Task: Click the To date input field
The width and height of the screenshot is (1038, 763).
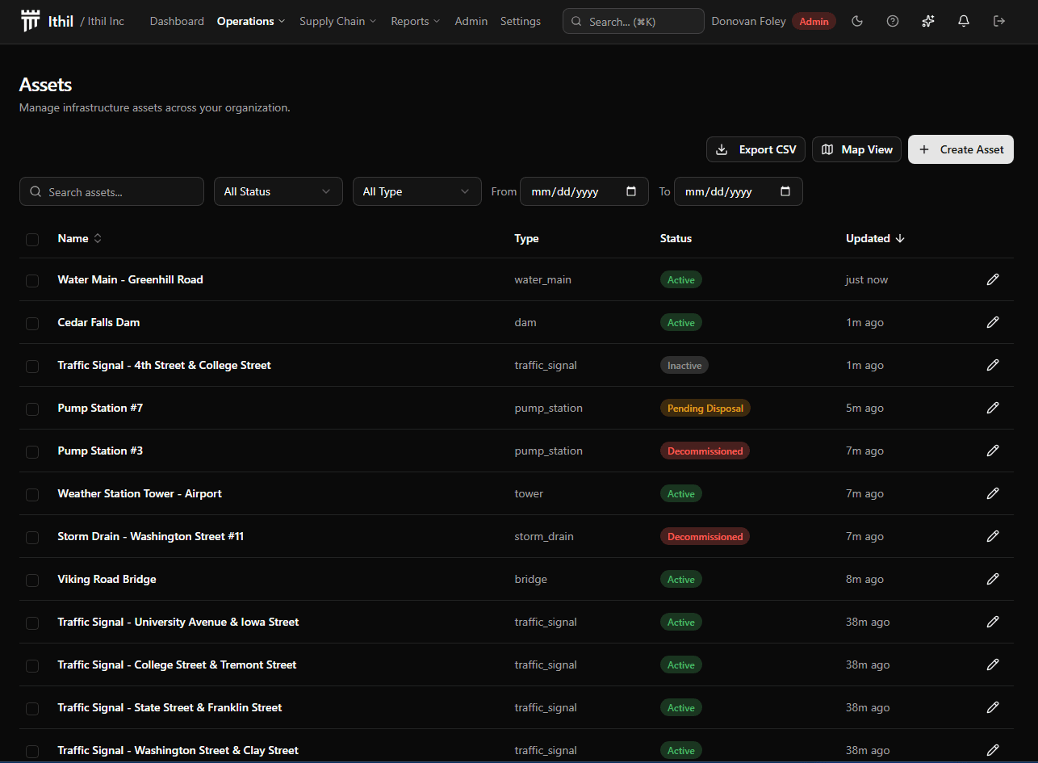Action: pos(739,191)
